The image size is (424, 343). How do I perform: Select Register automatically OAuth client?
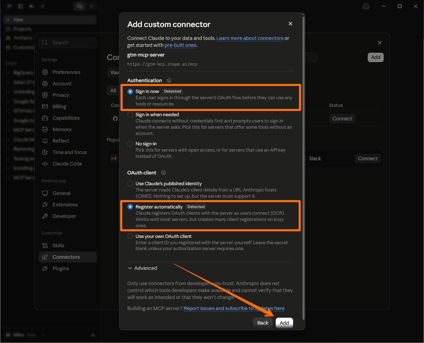[x=130, y=207]
